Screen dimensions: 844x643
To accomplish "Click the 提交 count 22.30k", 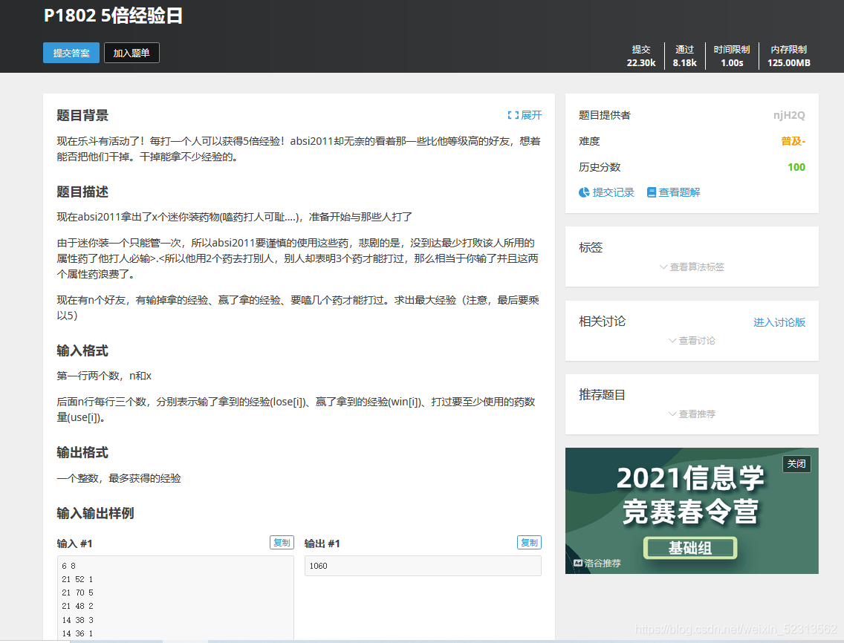I will coord(640,62).
